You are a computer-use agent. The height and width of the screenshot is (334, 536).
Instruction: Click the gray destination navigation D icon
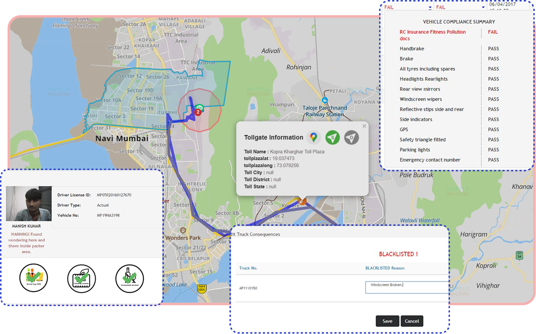[x=351, y=137]
